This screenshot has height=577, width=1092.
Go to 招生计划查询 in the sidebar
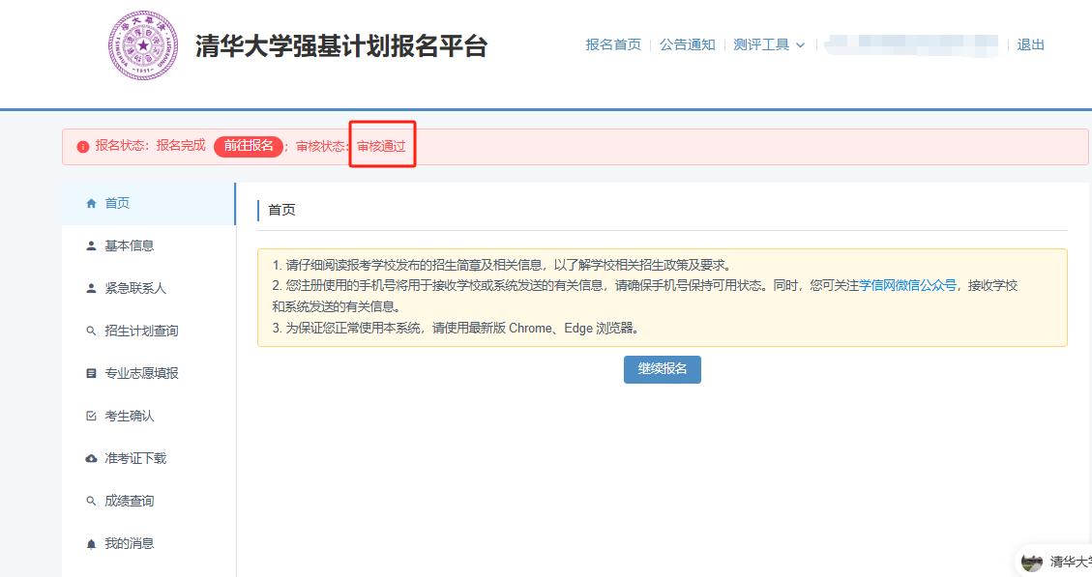[148, 332]
